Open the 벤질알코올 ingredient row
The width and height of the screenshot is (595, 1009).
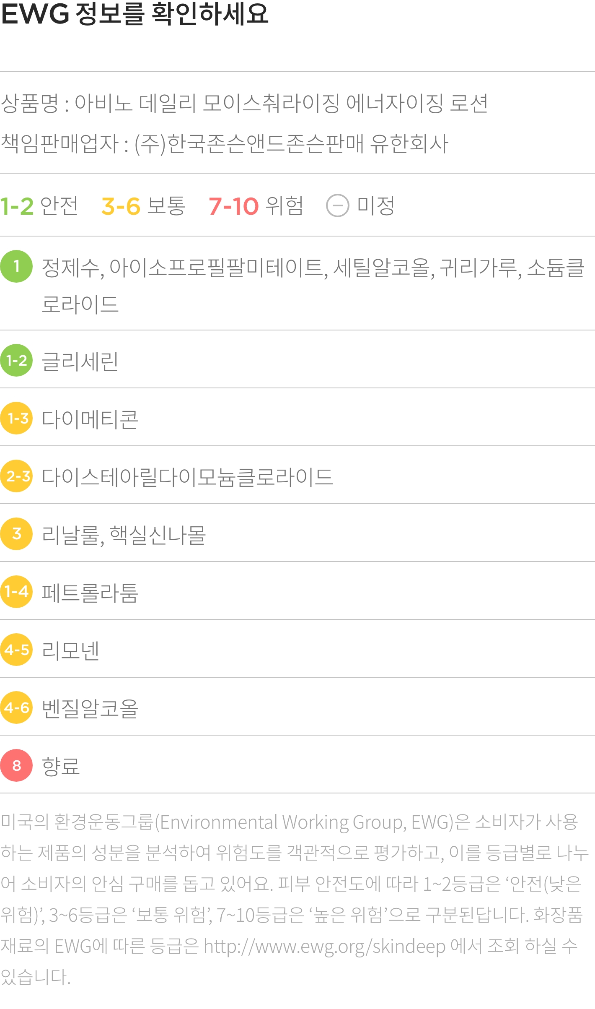click(297, 707)
